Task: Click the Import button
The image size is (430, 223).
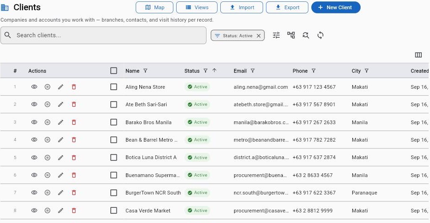Action: pos(241,7)
